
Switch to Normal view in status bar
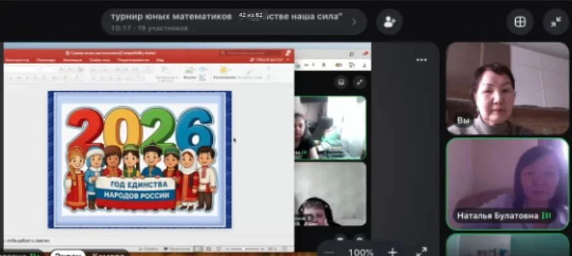pyautogui.click(x=198, y=249)
